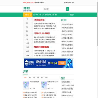Screen dimensions: 98x98
Task: Select 三年级 in the green navigation bar
Action: [x=43, y=15]
